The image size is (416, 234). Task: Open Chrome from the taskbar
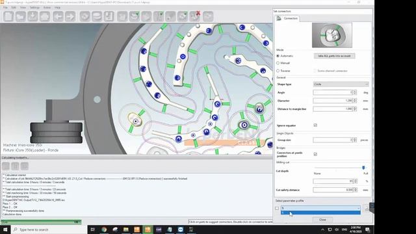[104, 229]
